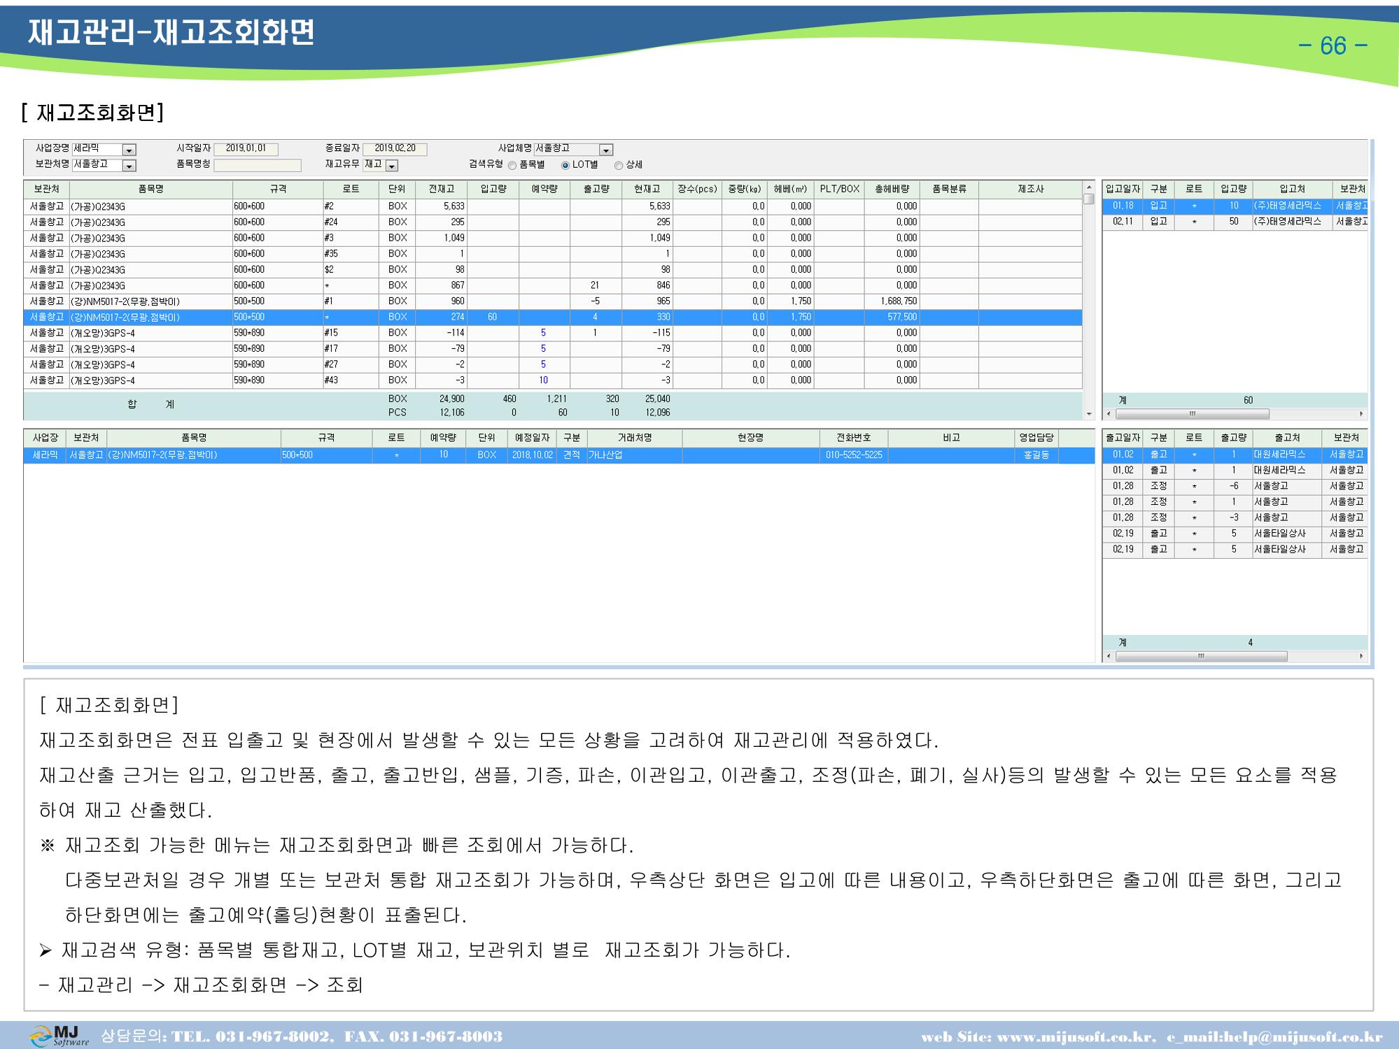Open the 사업체명 dropdown showing 서울창고
1399x1049 pixels.
pyautogui.click(x=606, y=150)
